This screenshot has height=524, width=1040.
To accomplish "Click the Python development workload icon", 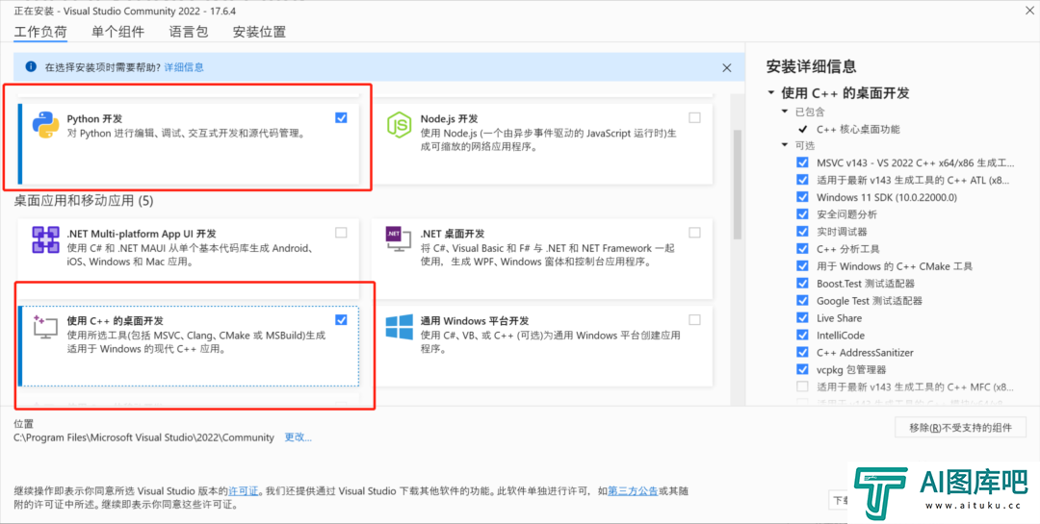I will pos(46,125).
